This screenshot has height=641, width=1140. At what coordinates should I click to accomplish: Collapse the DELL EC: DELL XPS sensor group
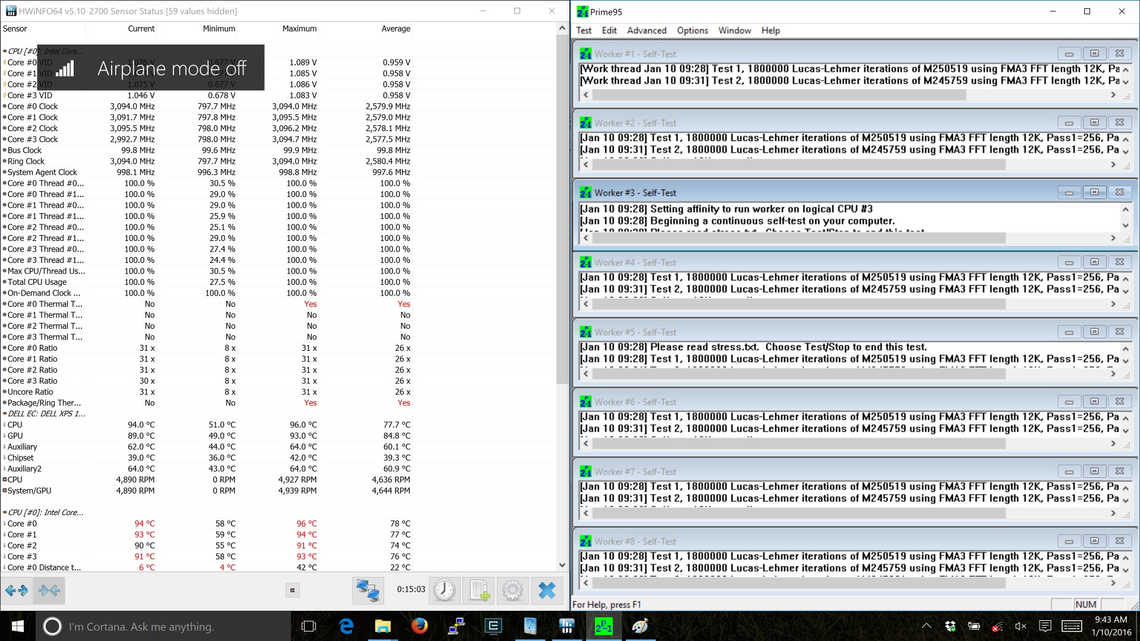point(5,414)
